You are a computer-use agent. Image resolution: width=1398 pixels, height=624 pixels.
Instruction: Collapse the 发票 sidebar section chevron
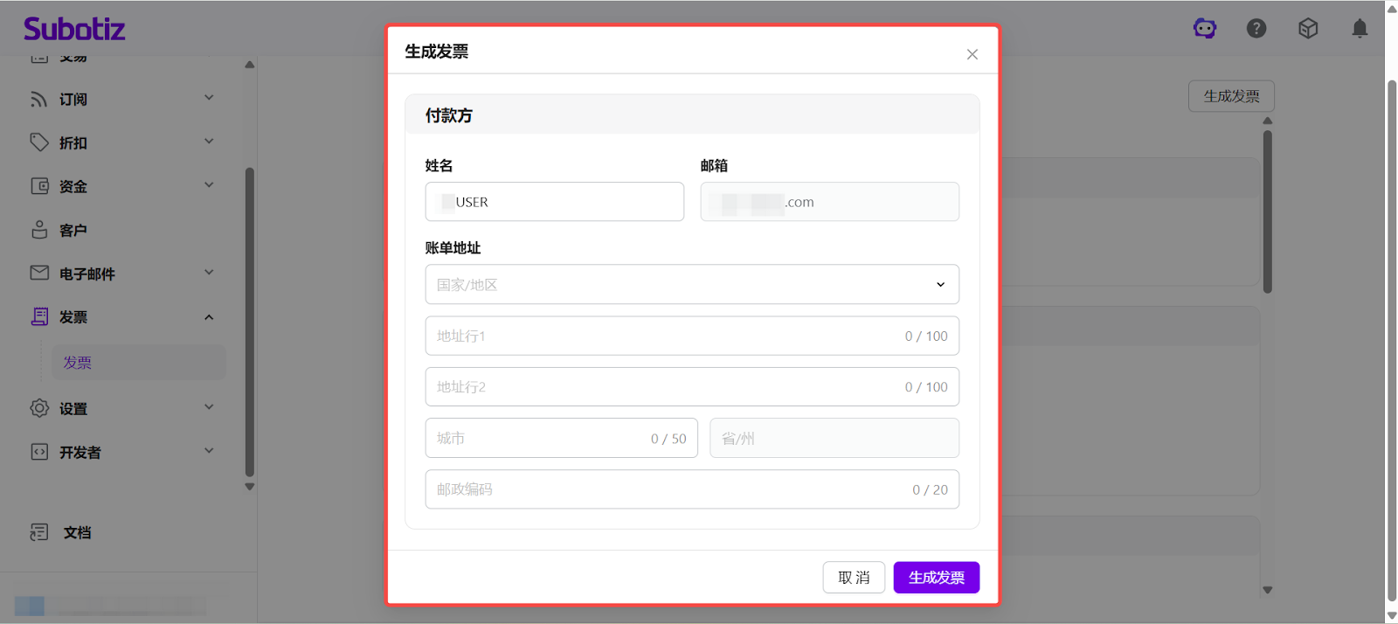tap(209, 317)
